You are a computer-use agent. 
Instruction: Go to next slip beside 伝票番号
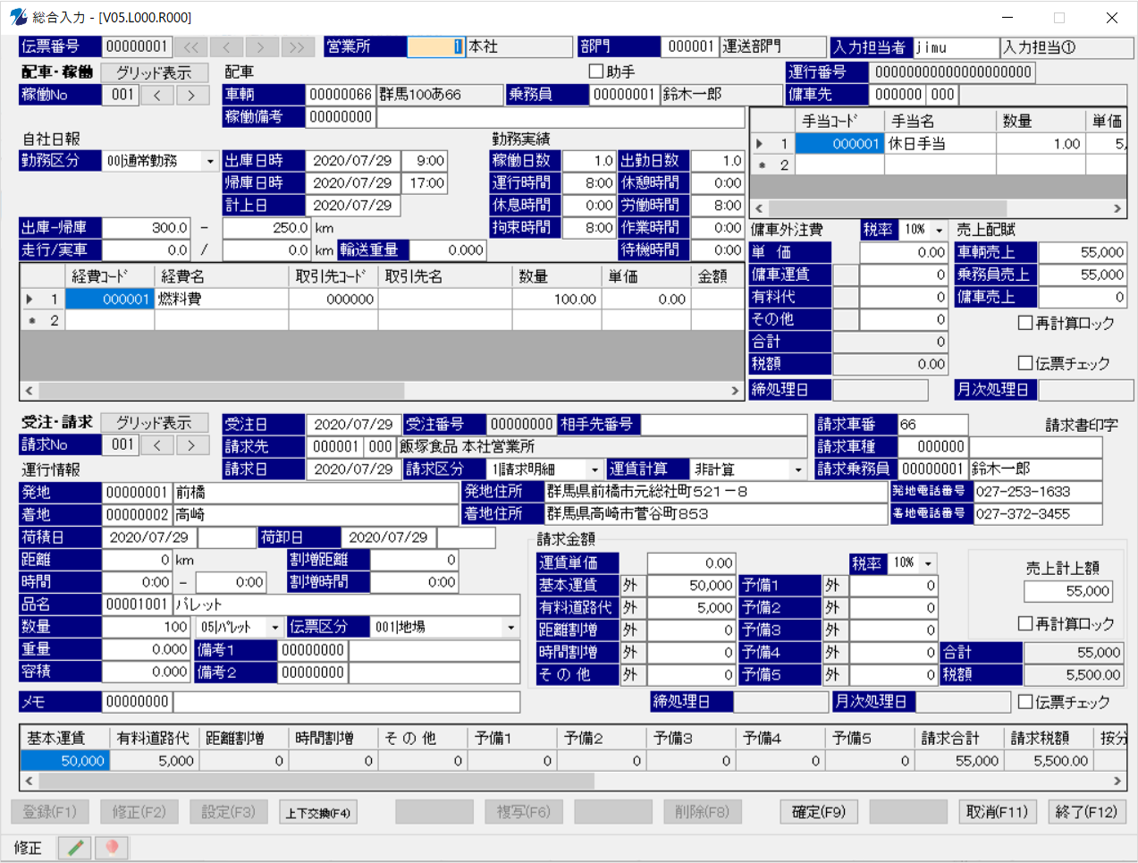point(261,47)
